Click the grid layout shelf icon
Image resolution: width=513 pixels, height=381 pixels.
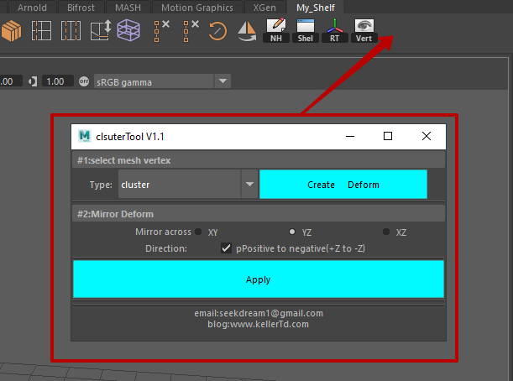point(41,31)
